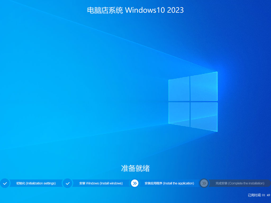Image resolution: width=271 pixels, height=203 pixels.
Task: Select the 初始化 (Initialization settings) step
Action: 36,183
